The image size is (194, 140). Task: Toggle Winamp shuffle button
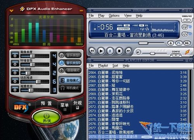click(x=185, y=34)
